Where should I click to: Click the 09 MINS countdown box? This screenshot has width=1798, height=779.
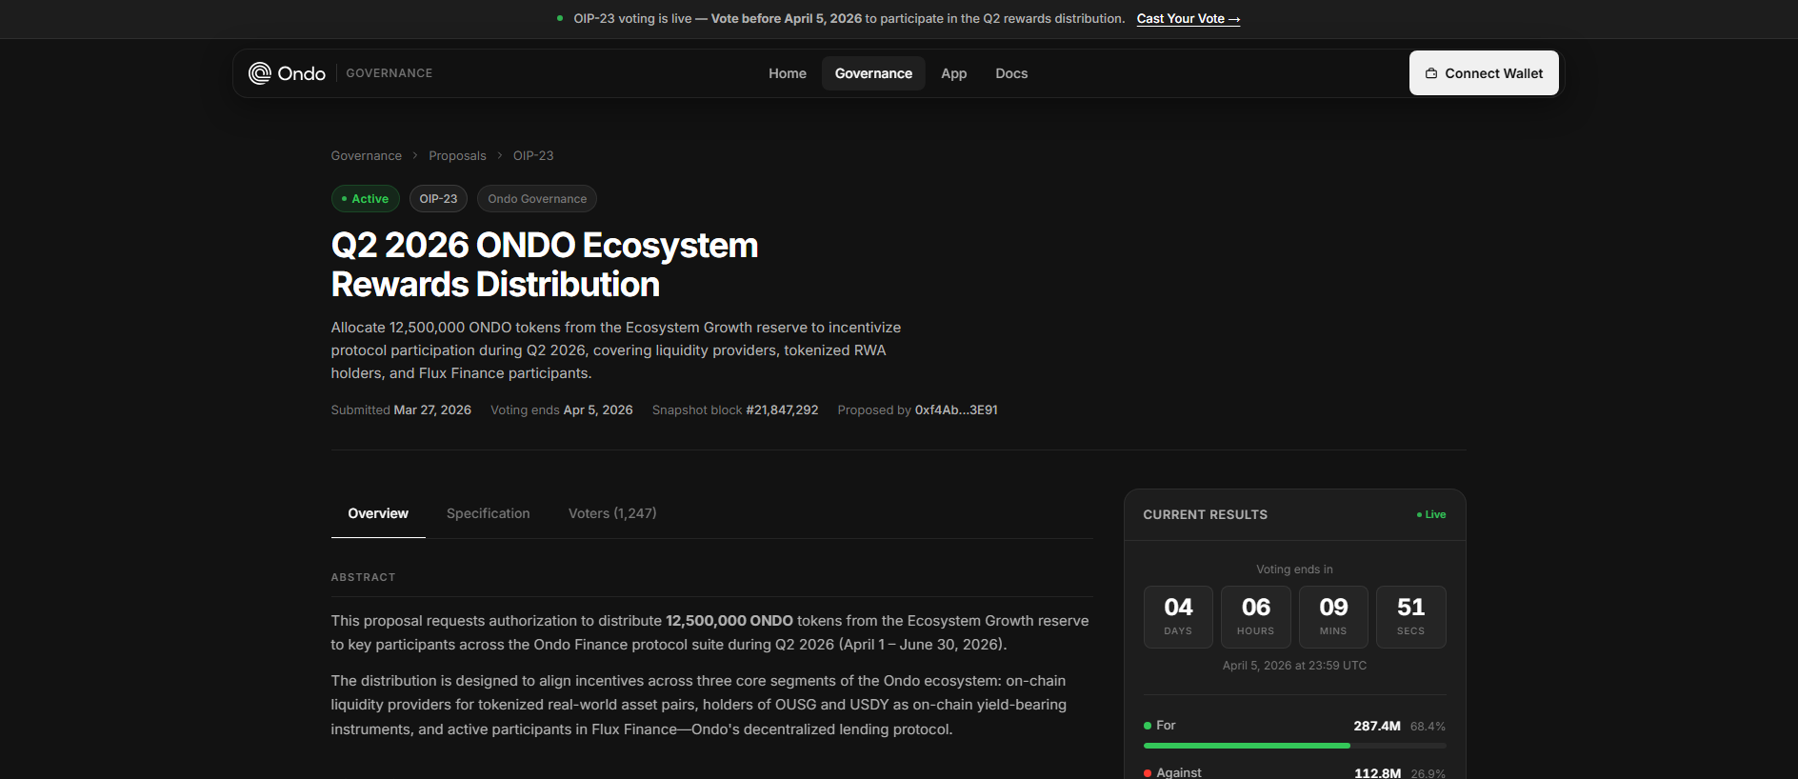coord(1333,617)
